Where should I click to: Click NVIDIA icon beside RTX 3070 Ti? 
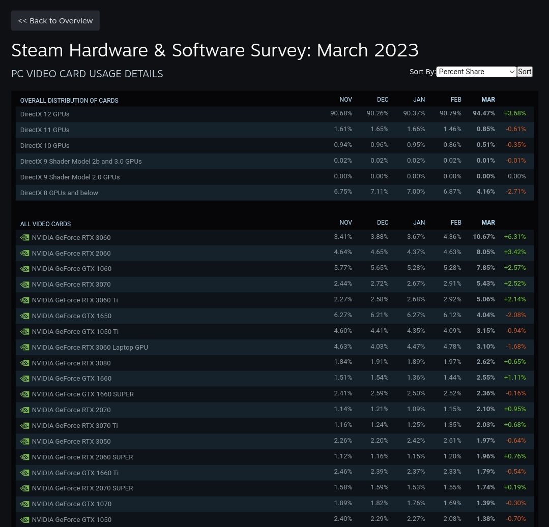point(24,425)
